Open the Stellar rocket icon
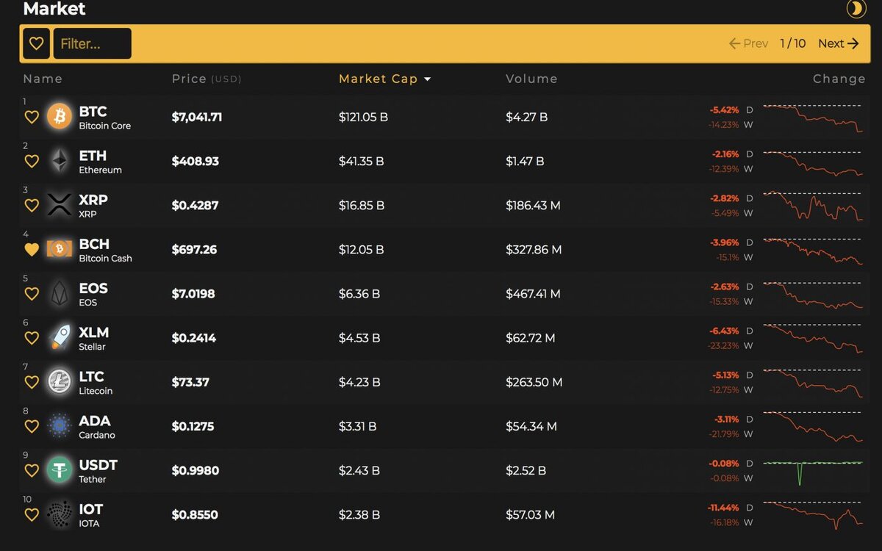The image size is (882, 551). pyautogui.click(x=60, y=337)
